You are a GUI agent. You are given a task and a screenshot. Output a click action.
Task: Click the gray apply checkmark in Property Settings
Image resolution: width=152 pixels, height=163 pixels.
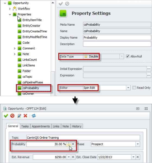click(x=61, y=4)
